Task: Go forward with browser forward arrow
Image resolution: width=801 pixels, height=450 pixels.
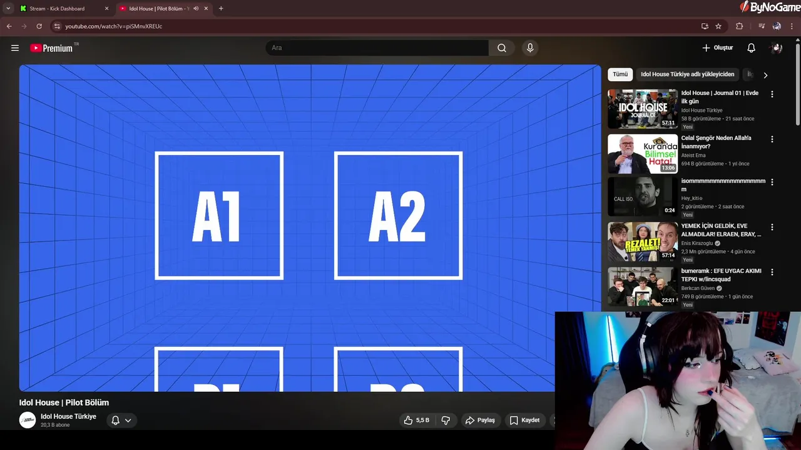Action: pos(24,26)
